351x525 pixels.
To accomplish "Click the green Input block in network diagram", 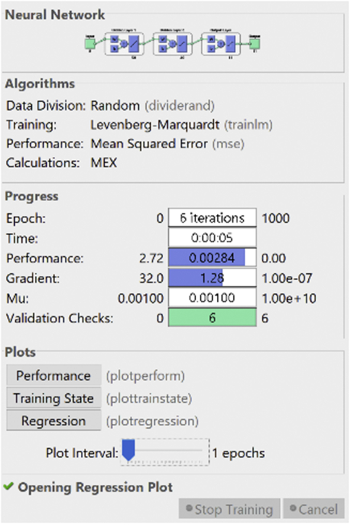I will pos(90,43).
